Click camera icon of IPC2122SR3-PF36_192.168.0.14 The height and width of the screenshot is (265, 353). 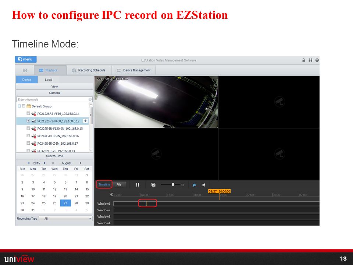click(33, 114)
